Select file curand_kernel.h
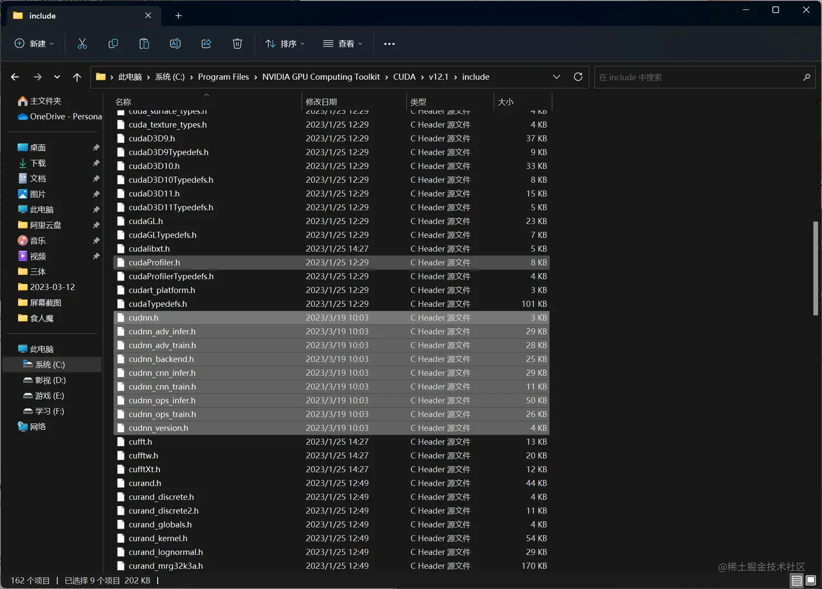The width and height of the screenshot is (822, 589). point(331,538)
